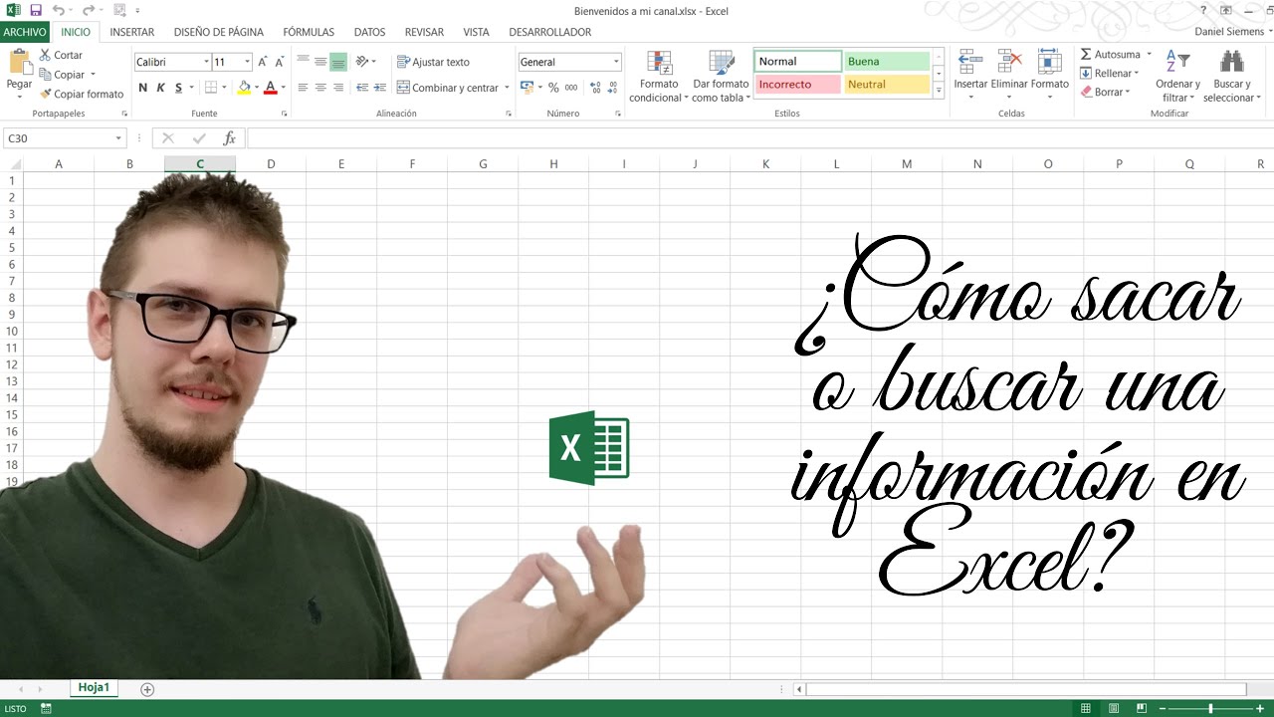Switch to the FÓRMULAS tab
This screenshot has width=1274, height=717.
point(309,32)
